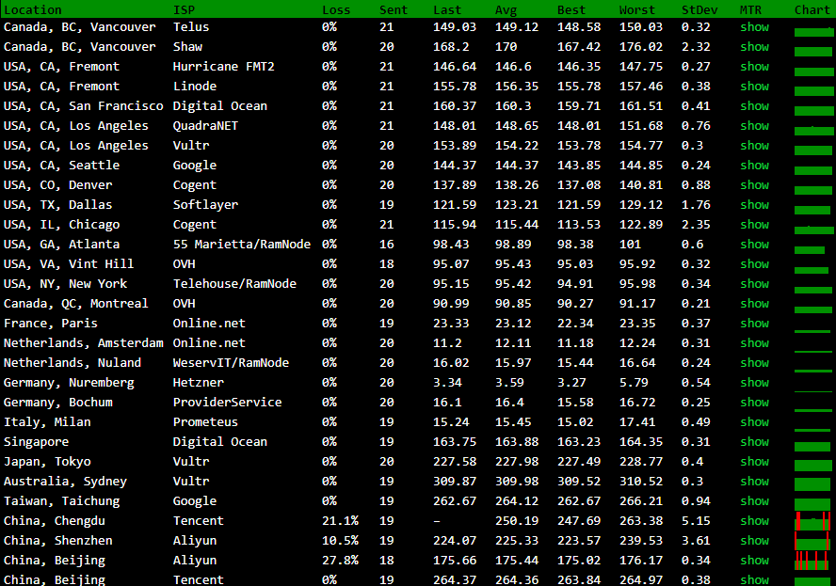This screenshot has width=836, height=586.
Task: Select the 'Germany, Nuremberg' location cell
Action: [69, 383]
